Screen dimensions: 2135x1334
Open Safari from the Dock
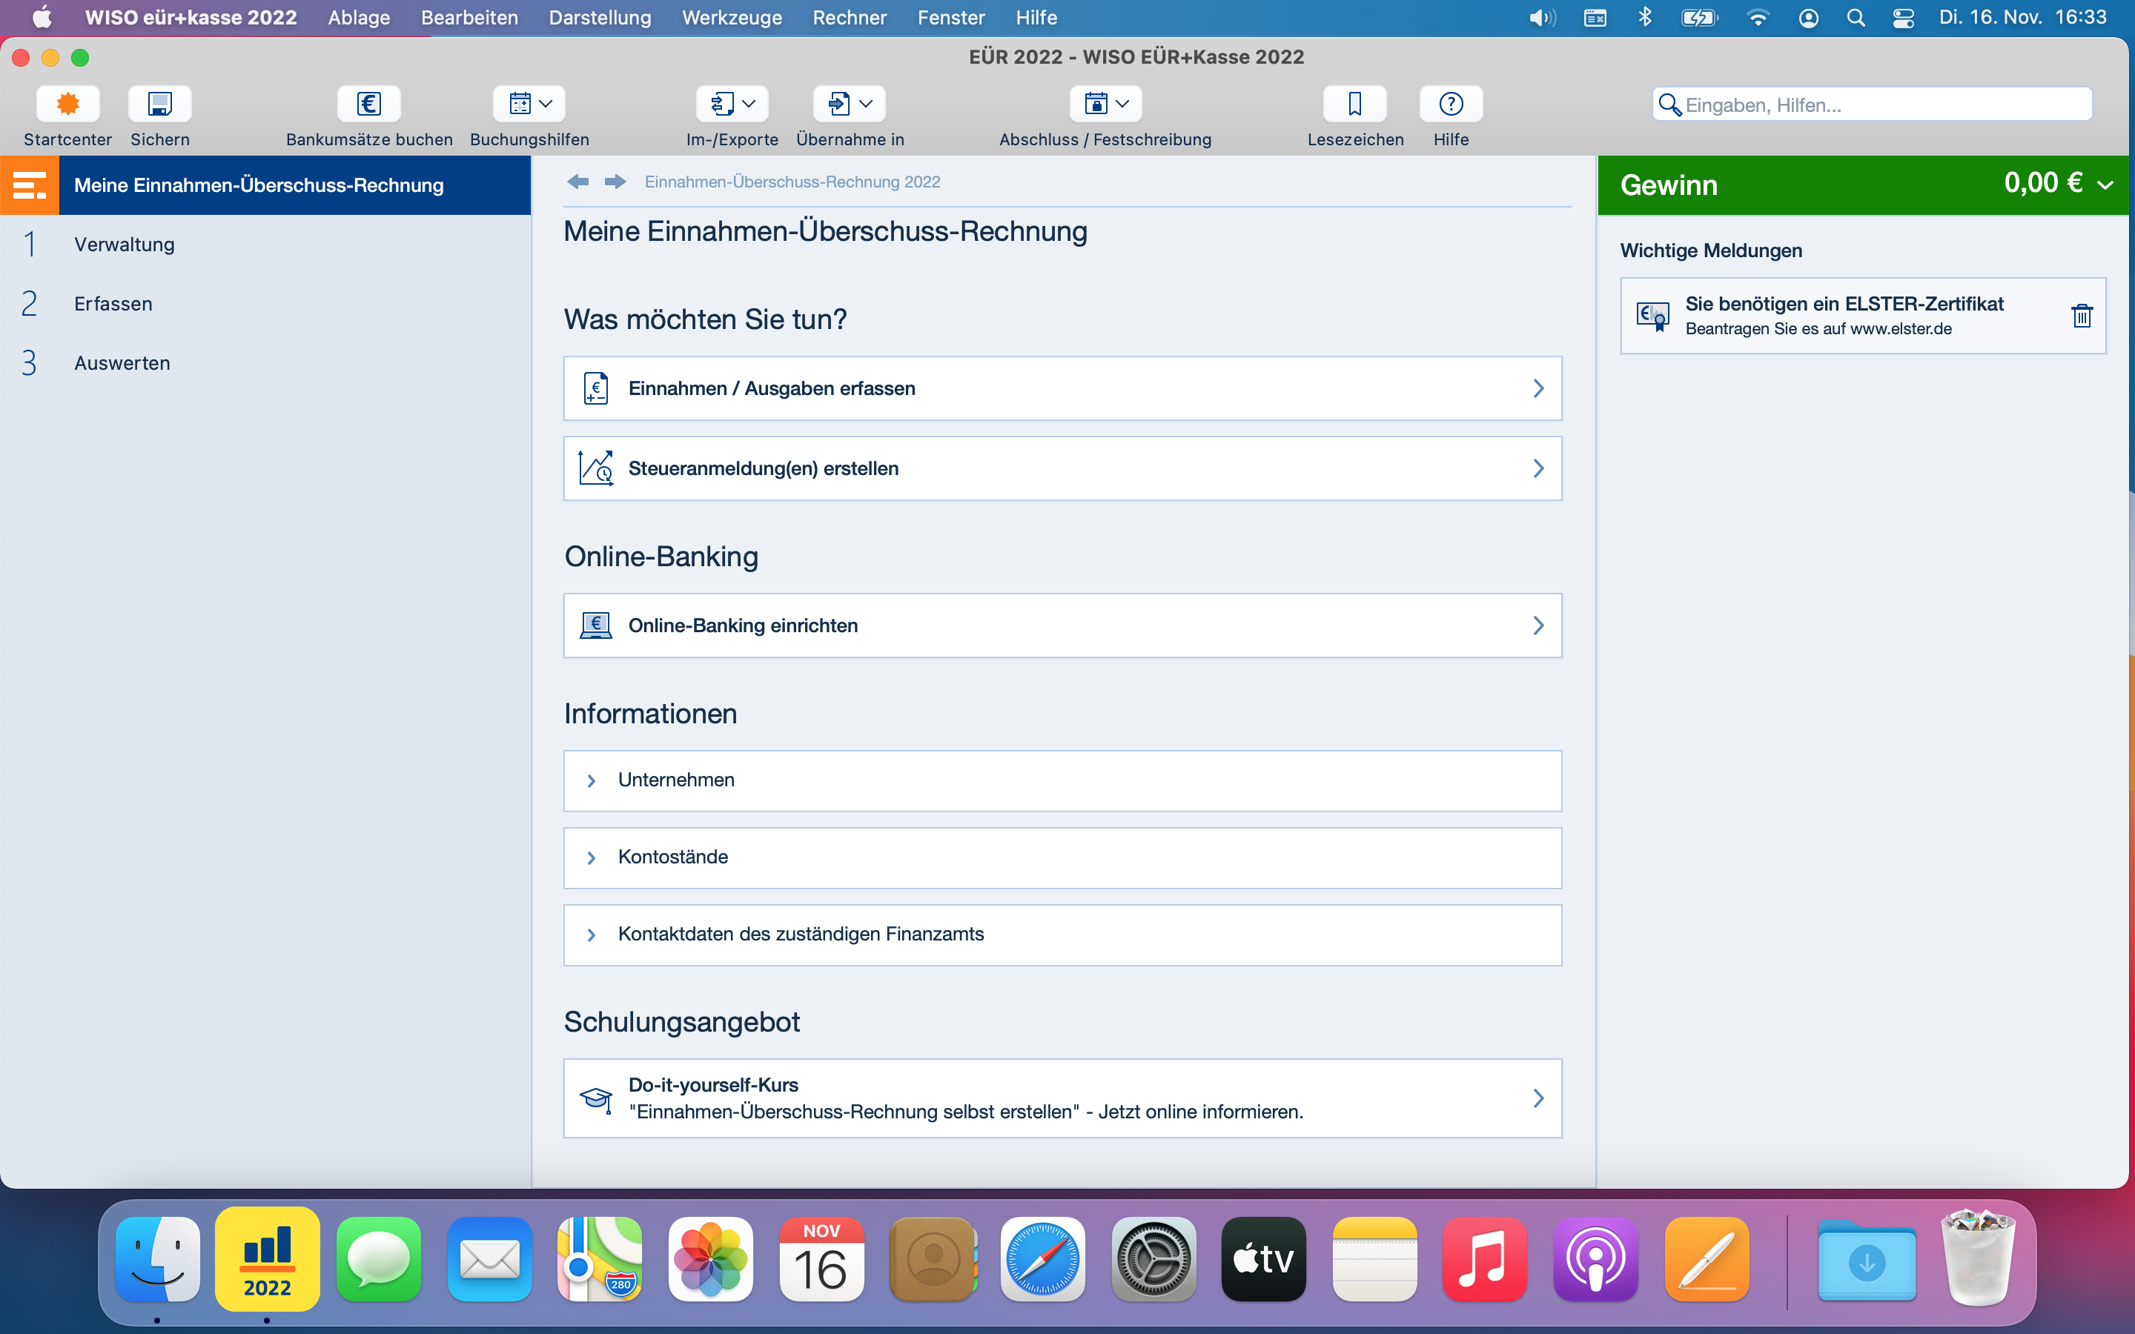pos(1043,1259)
